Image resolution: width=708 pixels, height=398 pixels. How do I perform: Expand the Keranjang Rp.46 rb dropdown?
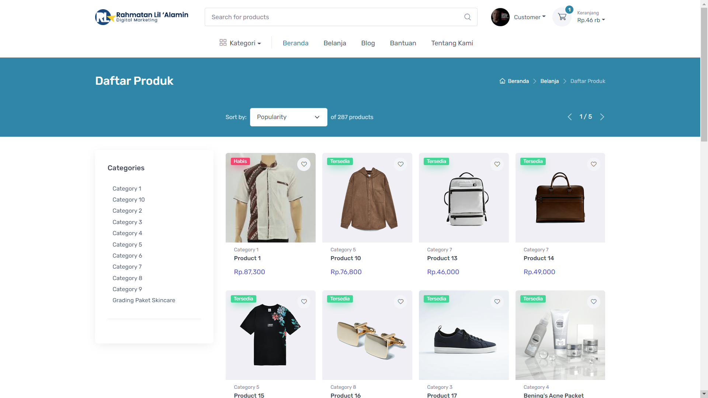[x=591, y=20]
